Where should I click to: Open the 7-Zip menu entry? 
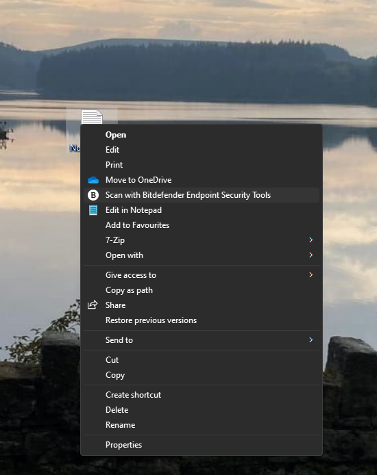point(202,240)
